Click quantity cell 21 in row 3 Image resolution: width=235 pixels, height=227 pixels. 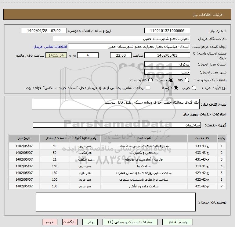coord(55,160)
